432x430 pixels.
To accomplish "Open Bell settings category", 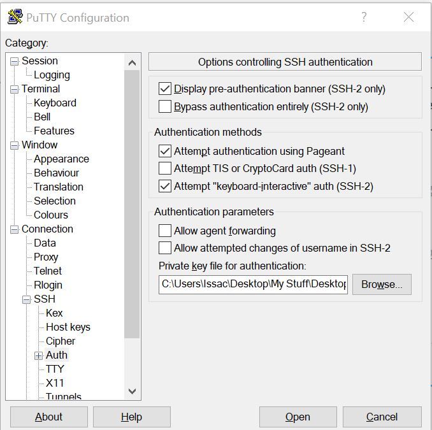I will coord(42,117).
